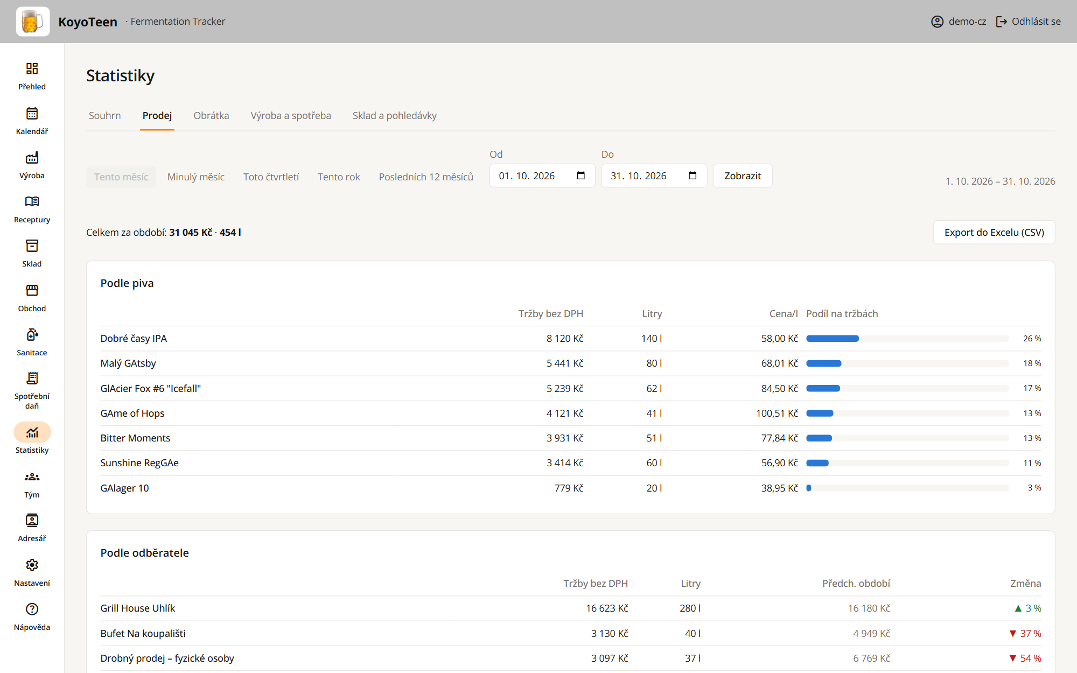This screenshot has height=673, width=1077.
Task: Open Nápověda help icon
Action: coord(32,609)
